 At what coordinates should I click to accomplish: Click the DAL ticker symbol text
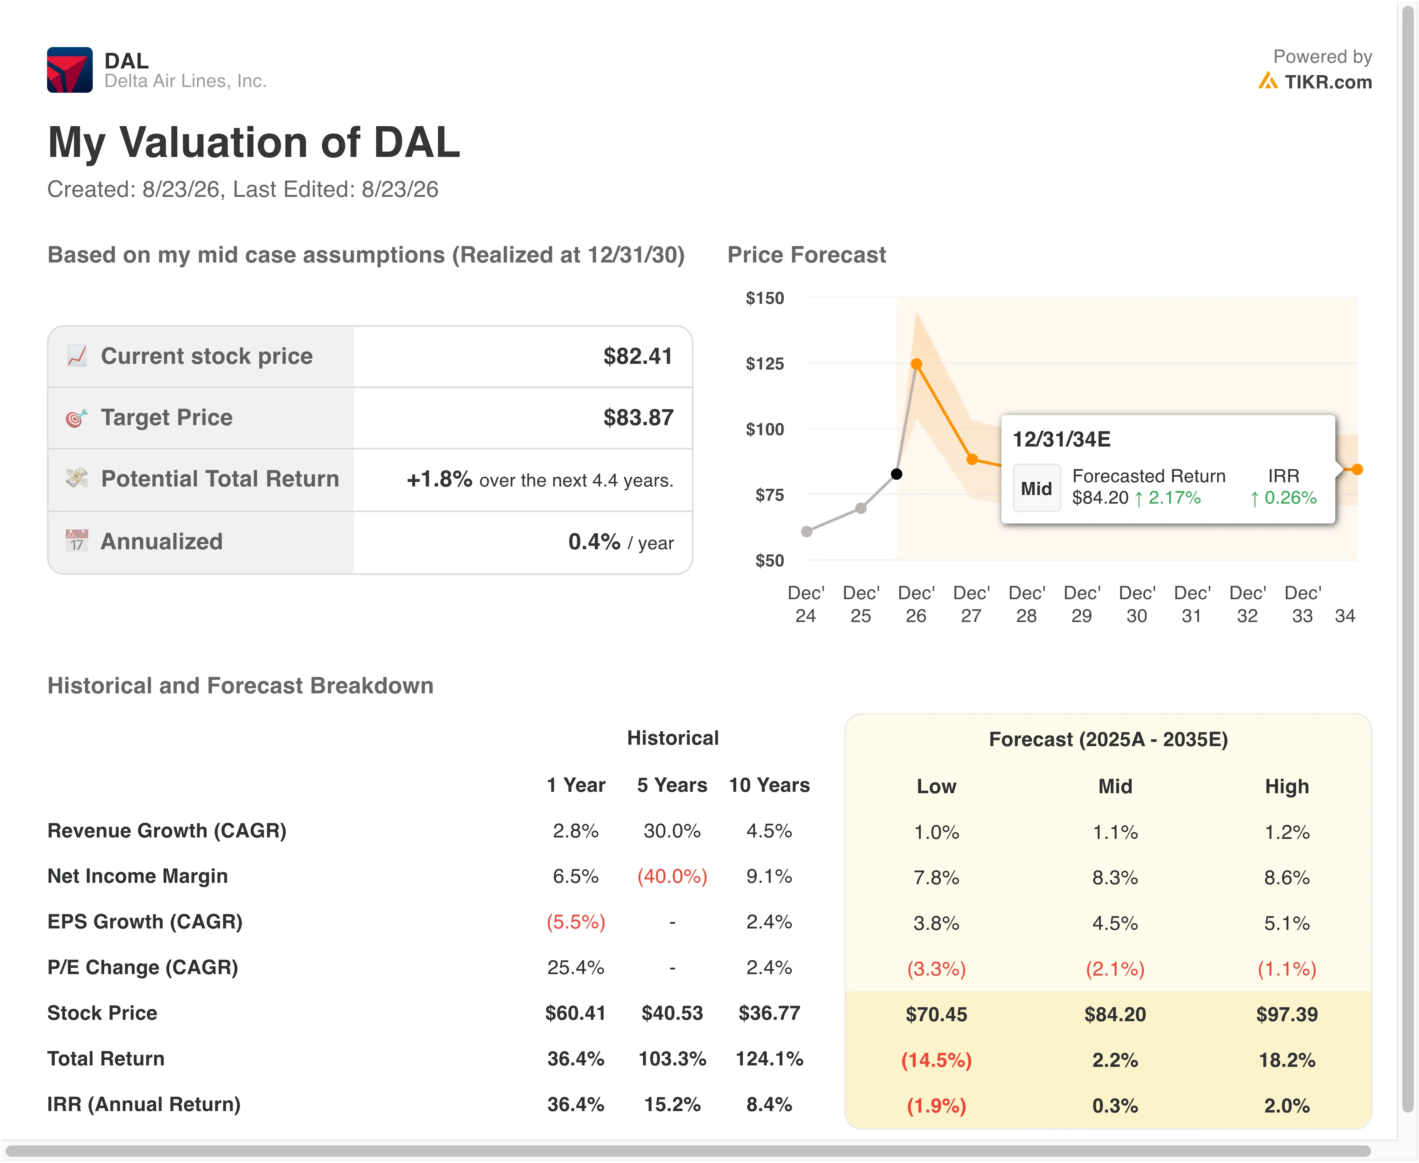click(127, 61)
